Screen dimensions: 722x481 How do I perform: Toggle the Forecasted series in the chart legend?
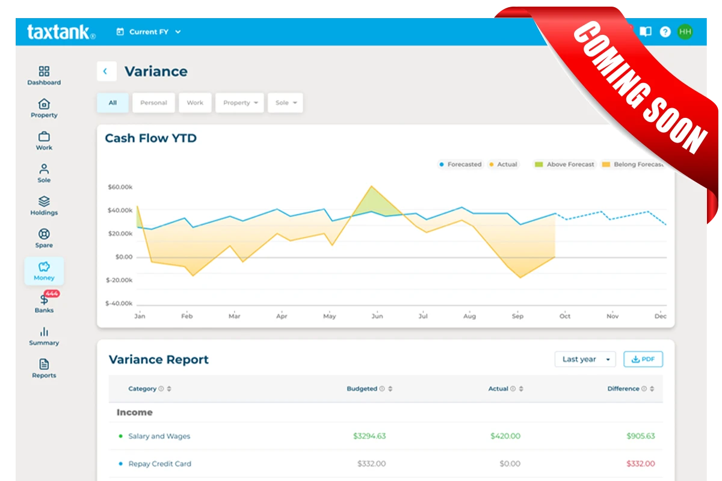coord(461,164)
